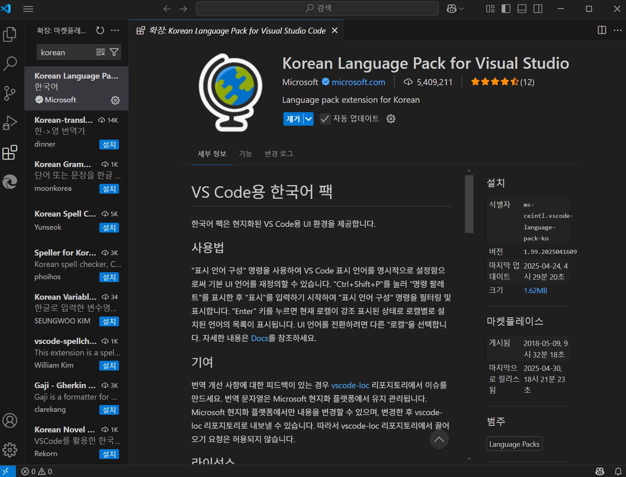Open the hamburger application menu
The image size is (626, 477).
pyautogui.click(x=28, y=9)
